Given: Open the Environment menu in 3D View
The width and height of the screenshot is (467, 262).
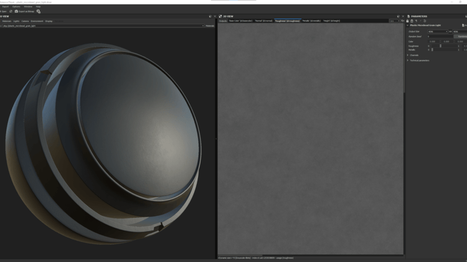Looking at the screenshot, I should pyautogui.click(x=37, y=21).
